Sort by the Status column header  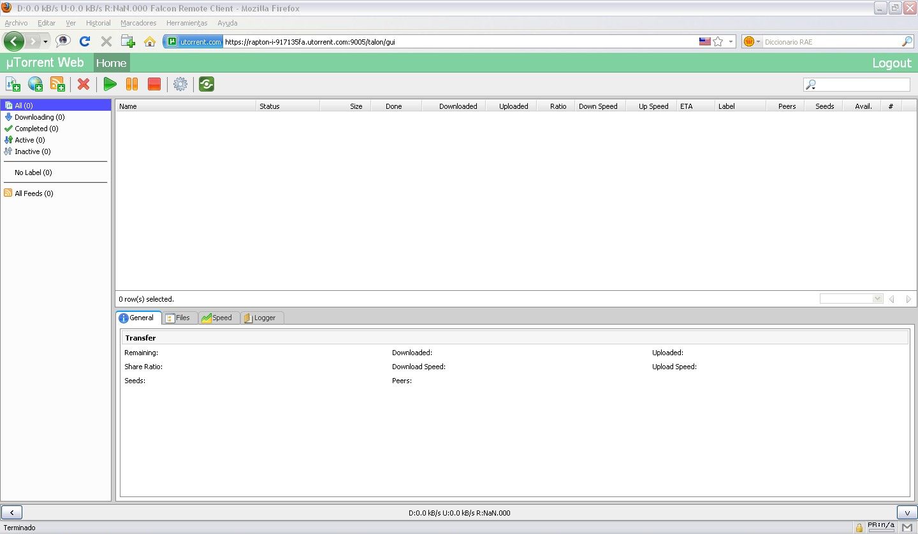click(288, 106)
